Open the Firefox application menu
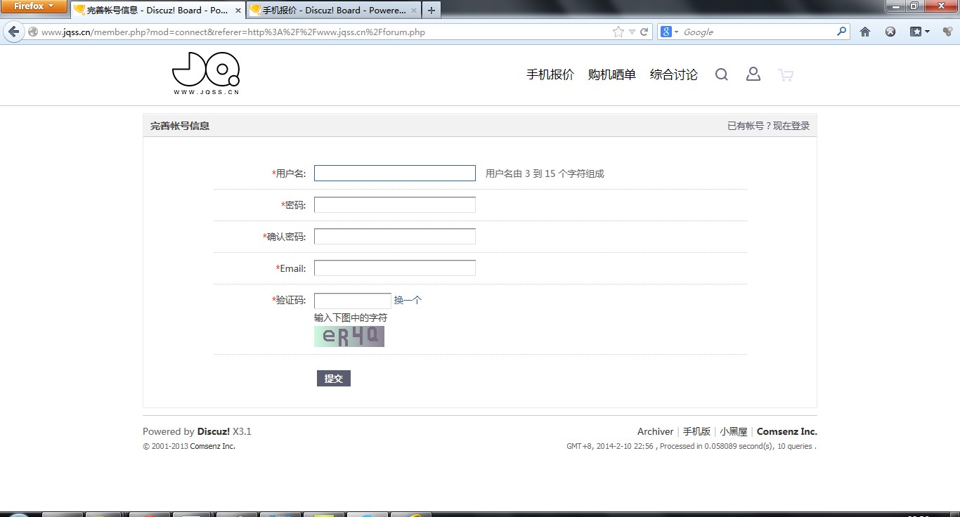This screenshot has height=517, width=960. click(x=34, y=6)
